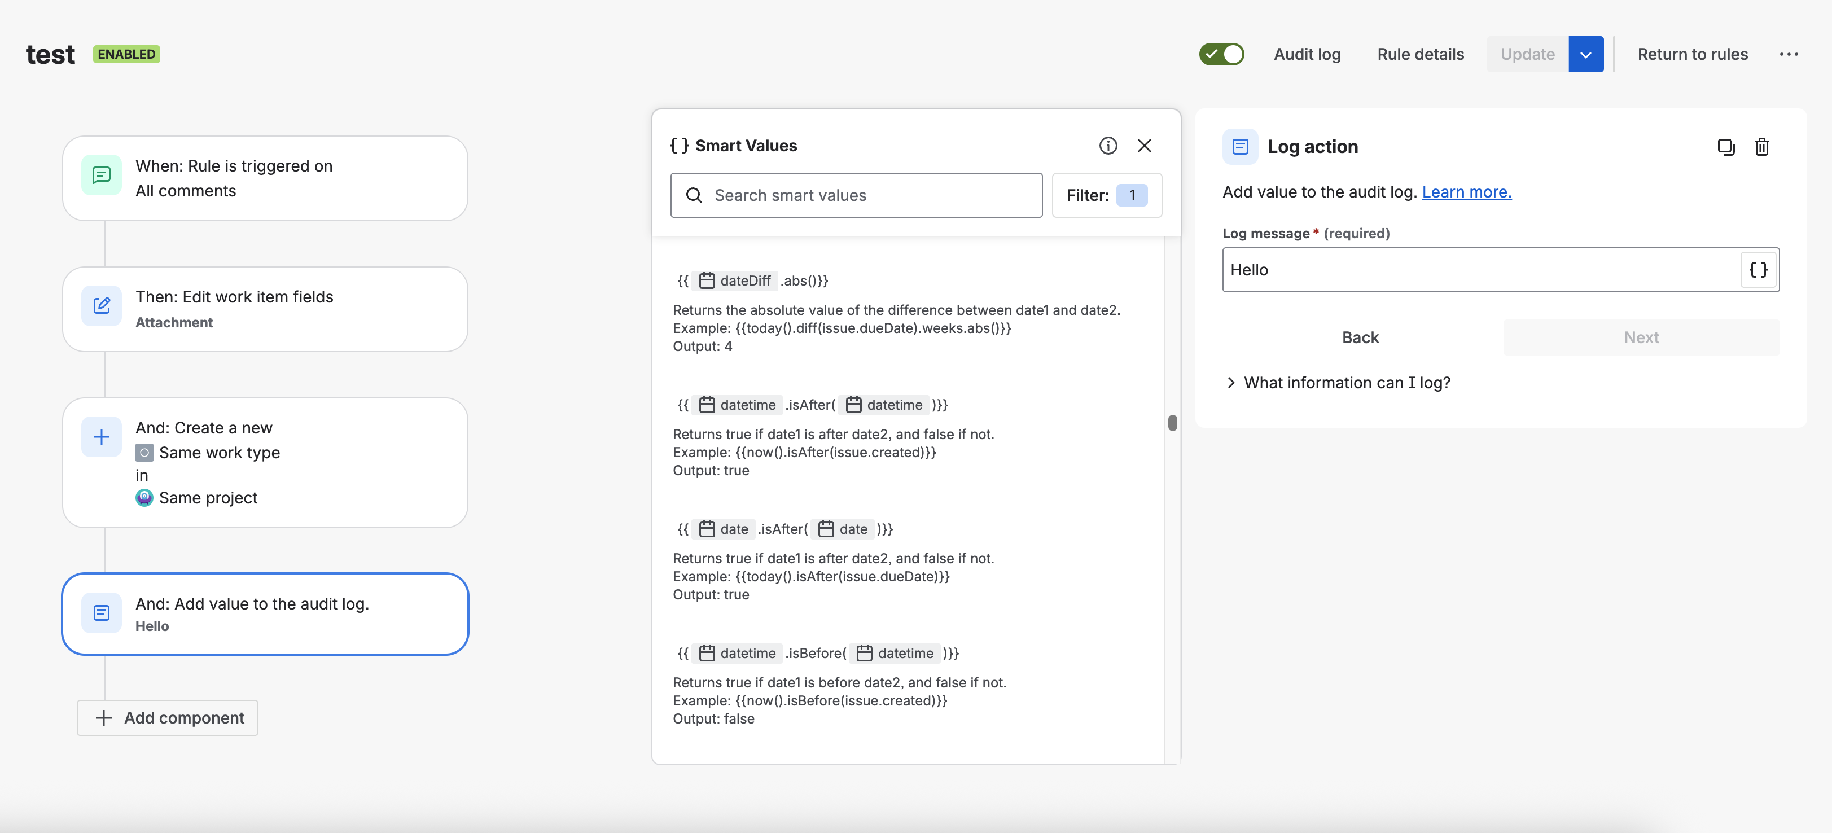The width and height of the screenshot is (1832, 833).
Task: Open the Update button dropdown
Action: pyautogui.click(x=1585, y=54)
